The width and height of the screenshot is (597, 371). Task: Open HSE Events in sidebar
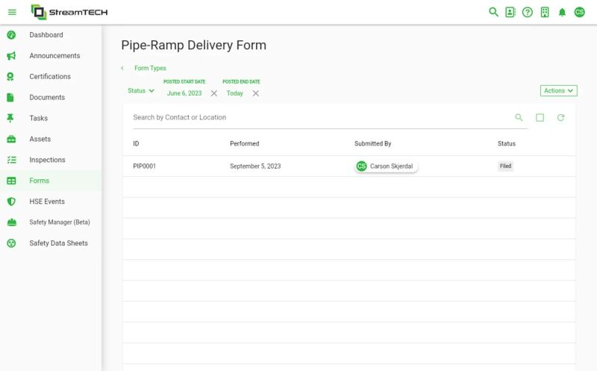pos(47,202)
